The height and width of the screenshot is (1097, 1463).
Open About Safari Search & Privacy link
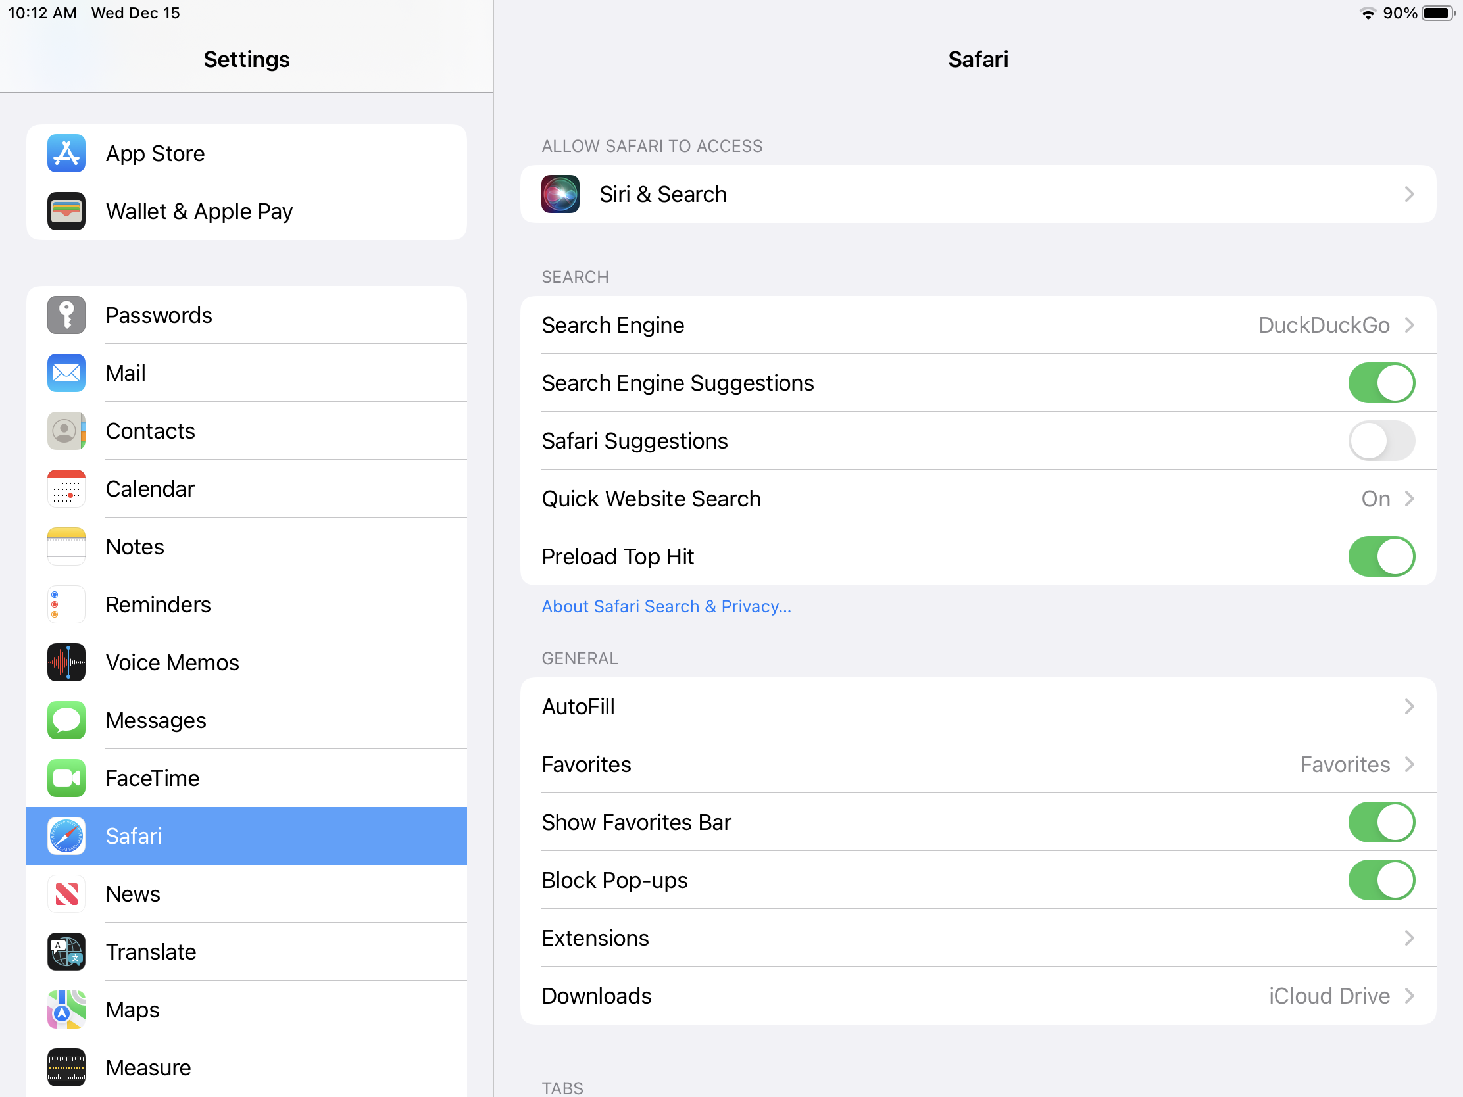pos(666,607)
